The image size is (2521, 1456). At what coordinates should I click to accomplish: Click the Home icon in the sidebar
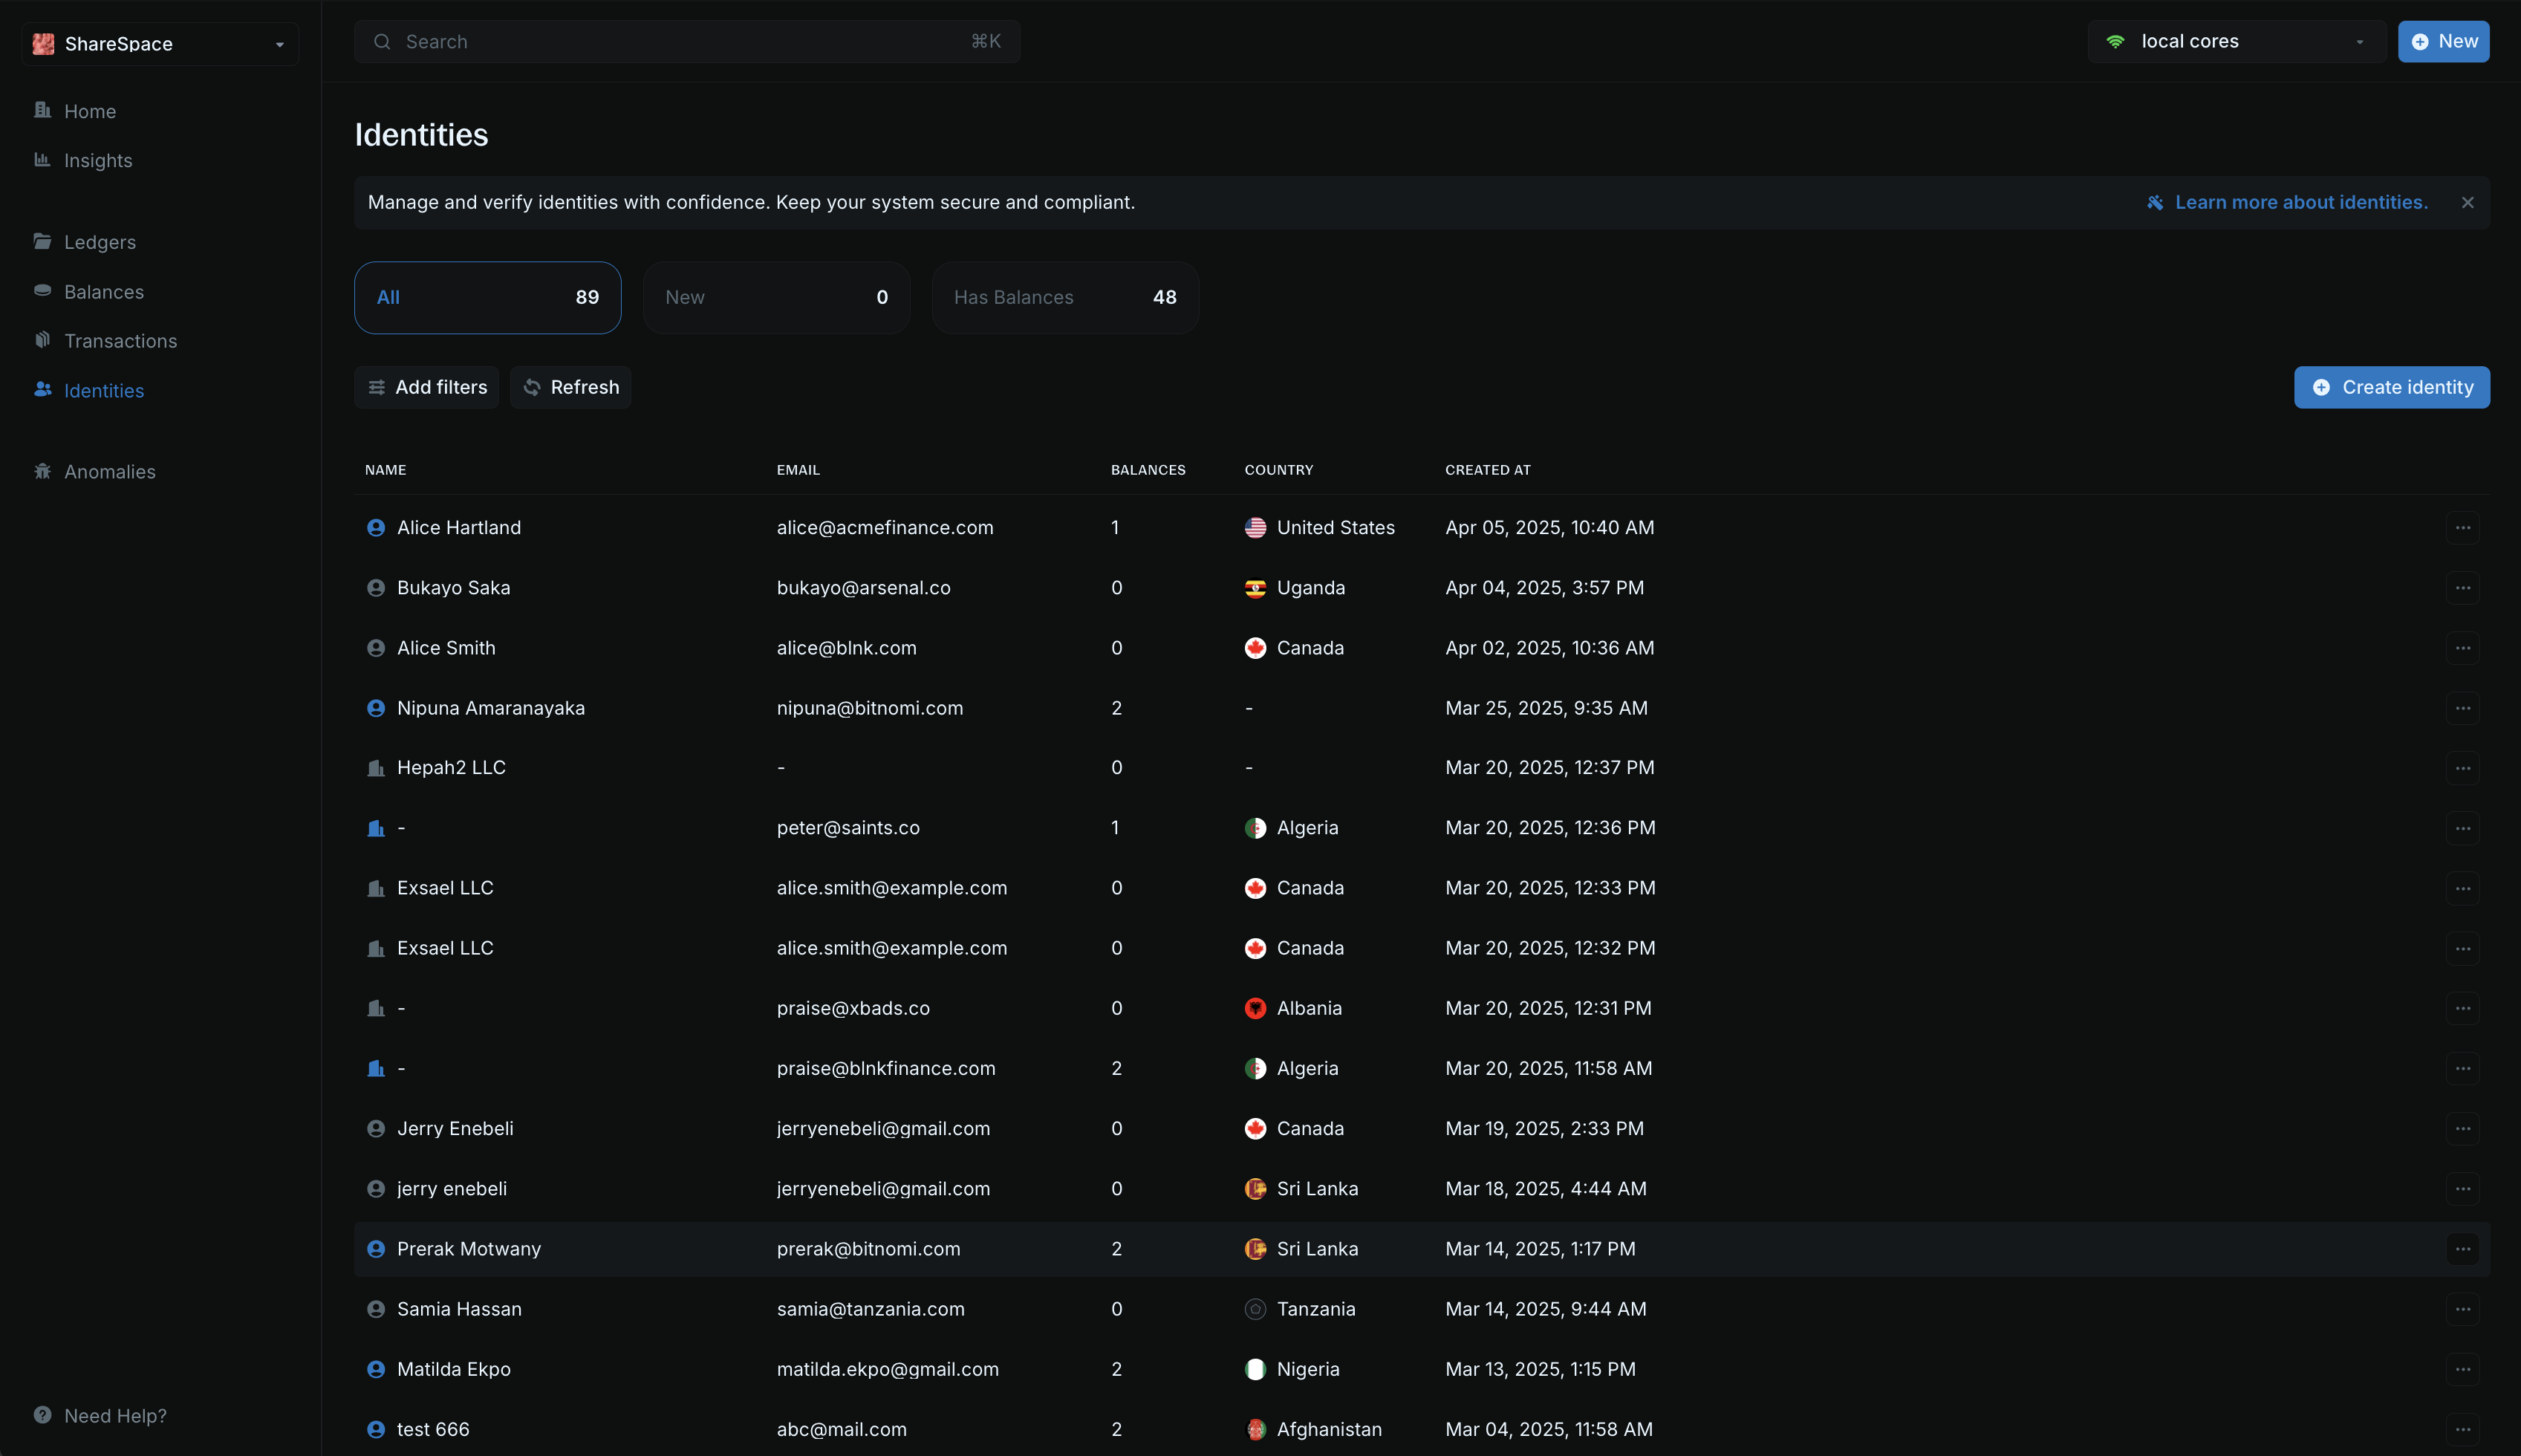[41, 110]
